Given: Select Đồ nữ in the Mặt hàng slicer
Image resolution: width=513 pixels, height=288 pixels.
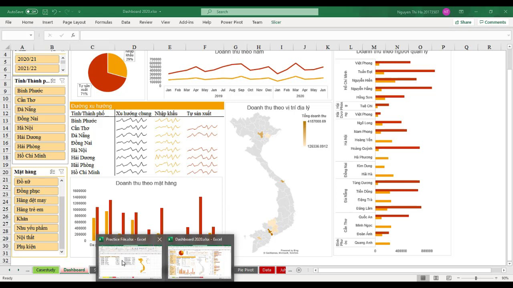Looking at the screenshot, I should tap(36, 182).
